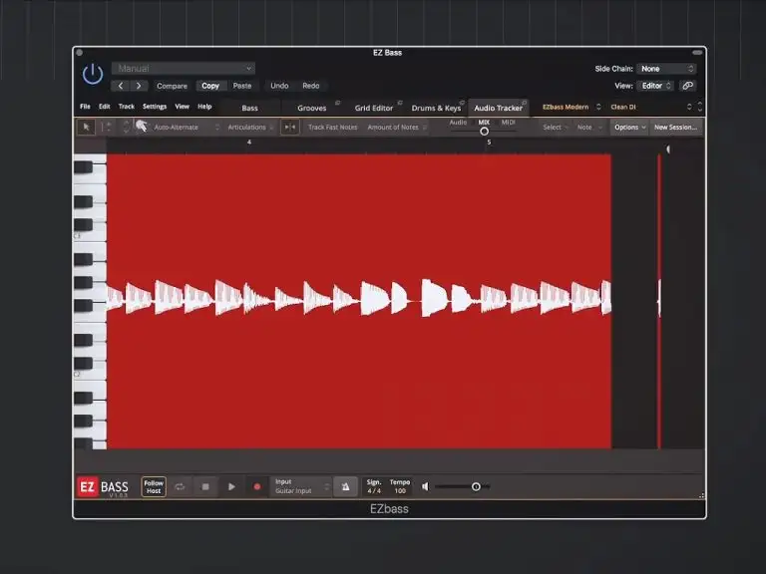
Task: Open the View menu
Action: [x=183, y=107]
